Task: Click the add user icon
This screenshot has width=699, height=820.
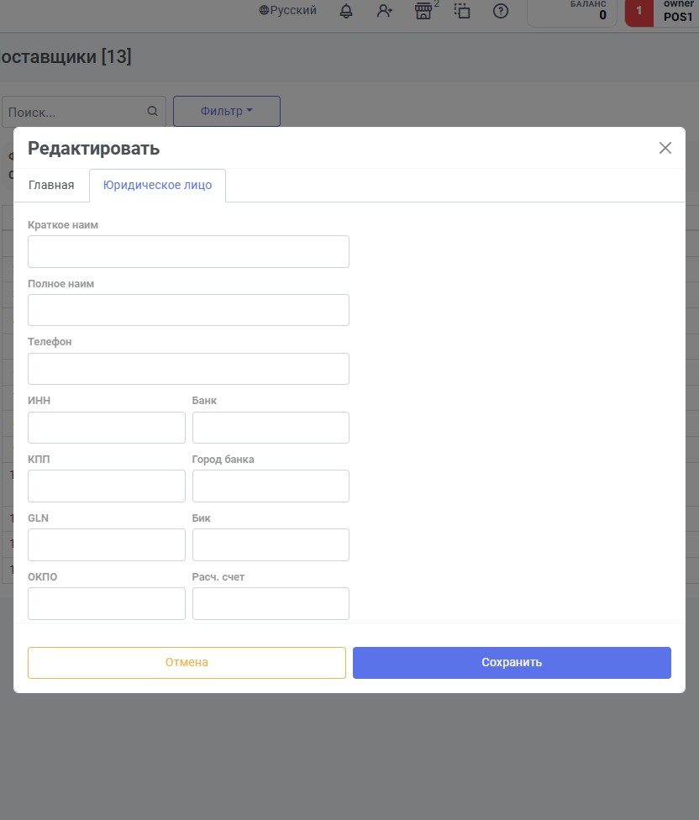Action: (x=385, y=11)
